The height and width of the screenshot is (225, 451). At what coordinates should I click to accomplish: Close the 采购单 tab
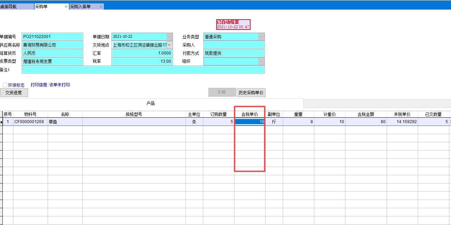[x=66, y=7]
